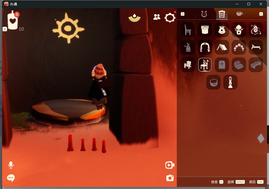Switch to the harp instruments tab
The height and width of the screenshot is (189, 269).
click(204, 14)
